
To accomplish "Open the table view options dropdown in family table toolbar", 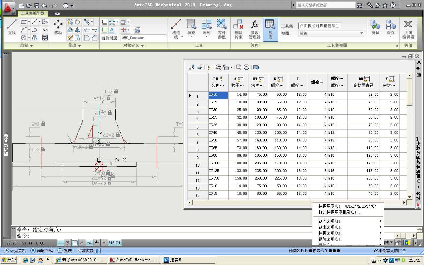I will click(x=231, y=67).
